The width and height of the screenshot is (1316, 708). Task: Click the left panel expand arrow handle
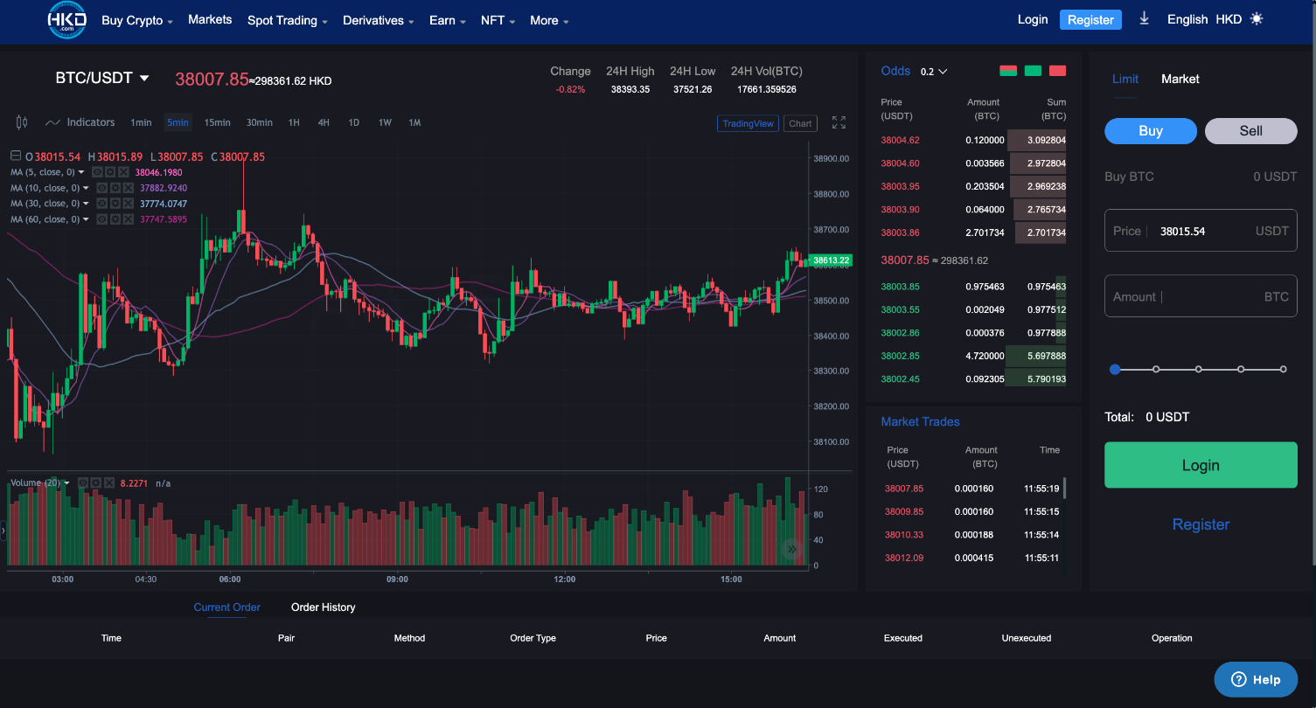pyautogui.click(x=3, y=530)
